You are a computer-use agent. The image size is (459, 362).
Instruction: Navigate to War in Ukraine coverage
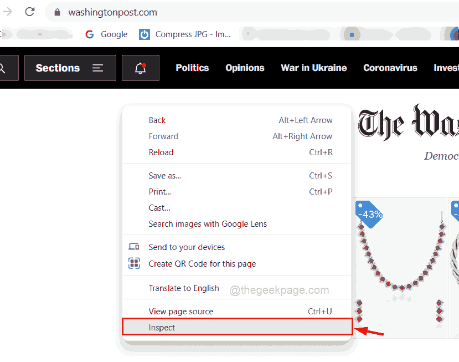[313, 68]
